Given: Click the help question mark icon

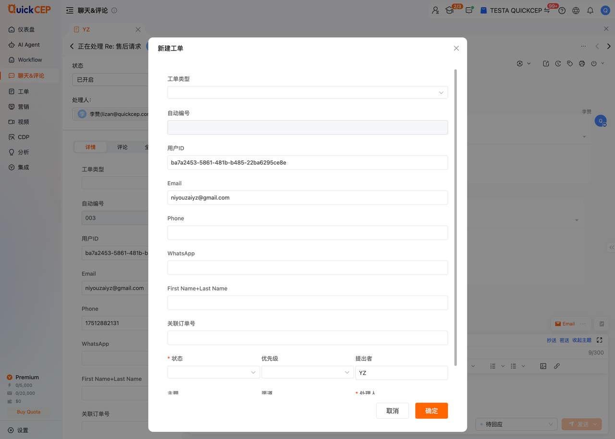Looking at the screenshot, I should coord(562,11).
